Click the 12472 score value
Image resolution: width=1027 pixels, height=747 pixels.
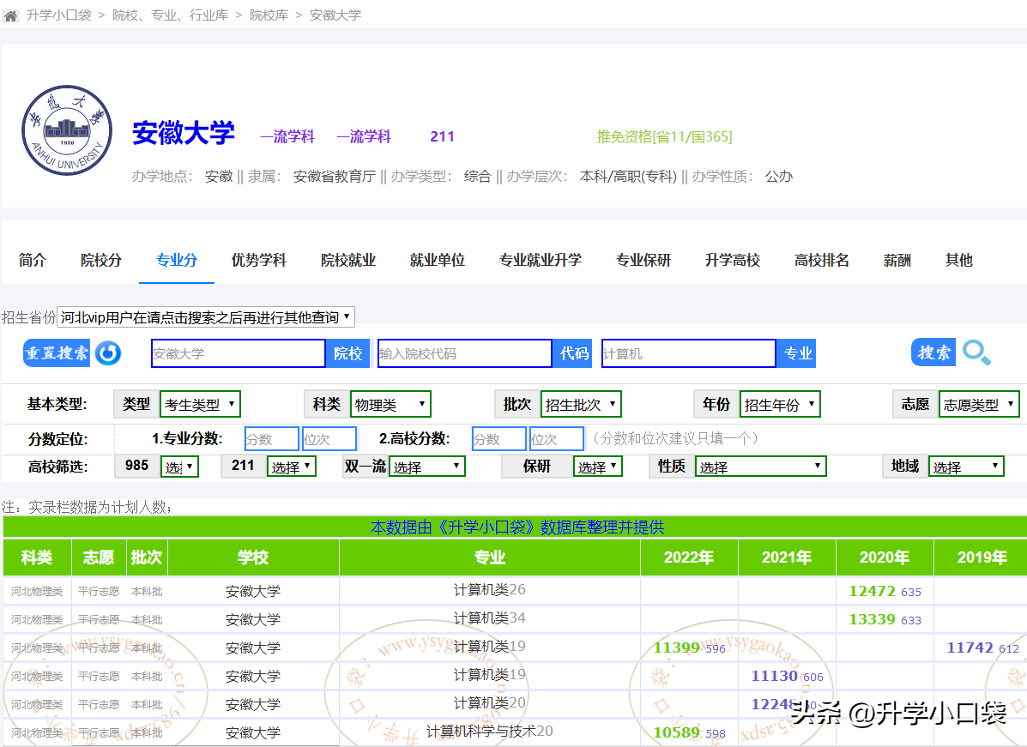pyautogui.click(x=872, y=591)
